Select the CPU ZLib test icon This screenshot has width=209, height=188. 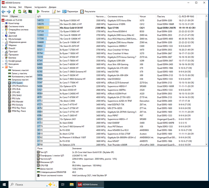click(x=10, y=89)
